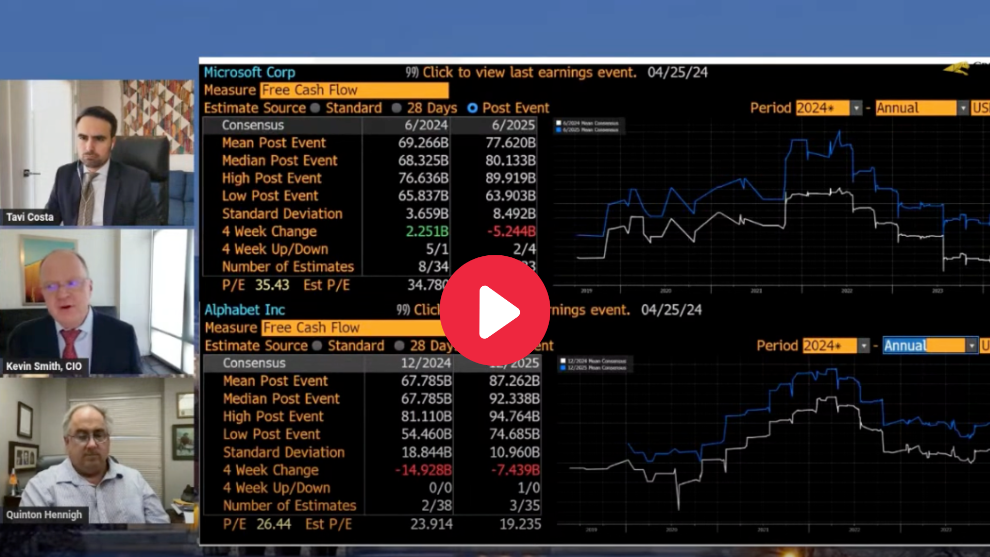The width and height of the screenshot is (990, 557).
Task: Select 28 Days estimate source for Microsoft Corp
Action: click(x=397, y=108)
